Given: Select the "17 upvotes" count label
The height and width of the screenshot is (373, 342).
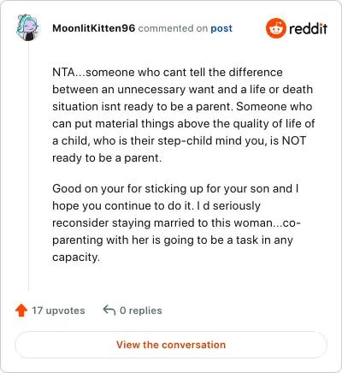Looking at the screenshot, I should [58, 311].
